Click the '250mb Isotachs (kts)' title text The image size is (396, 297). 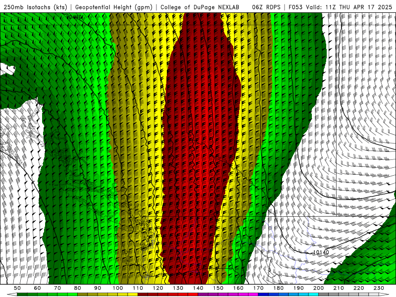coord(36,7)
